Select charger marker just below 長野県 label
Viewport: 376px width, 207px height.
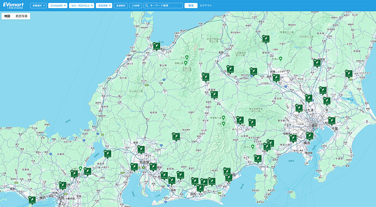[214, 94]
